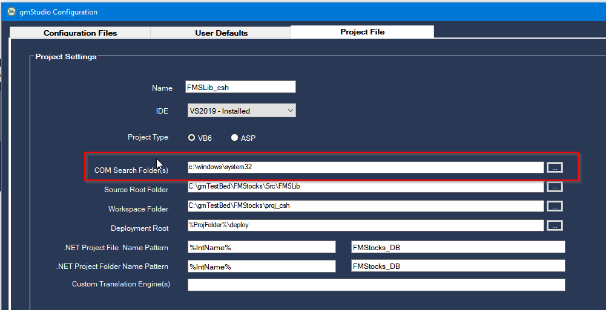Browse for COM Search Folder path
The image size is (606, 310).
coord(555,167)
